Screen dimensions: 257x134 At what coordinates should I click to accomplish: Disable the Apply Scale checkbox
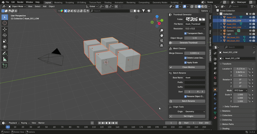185,63
